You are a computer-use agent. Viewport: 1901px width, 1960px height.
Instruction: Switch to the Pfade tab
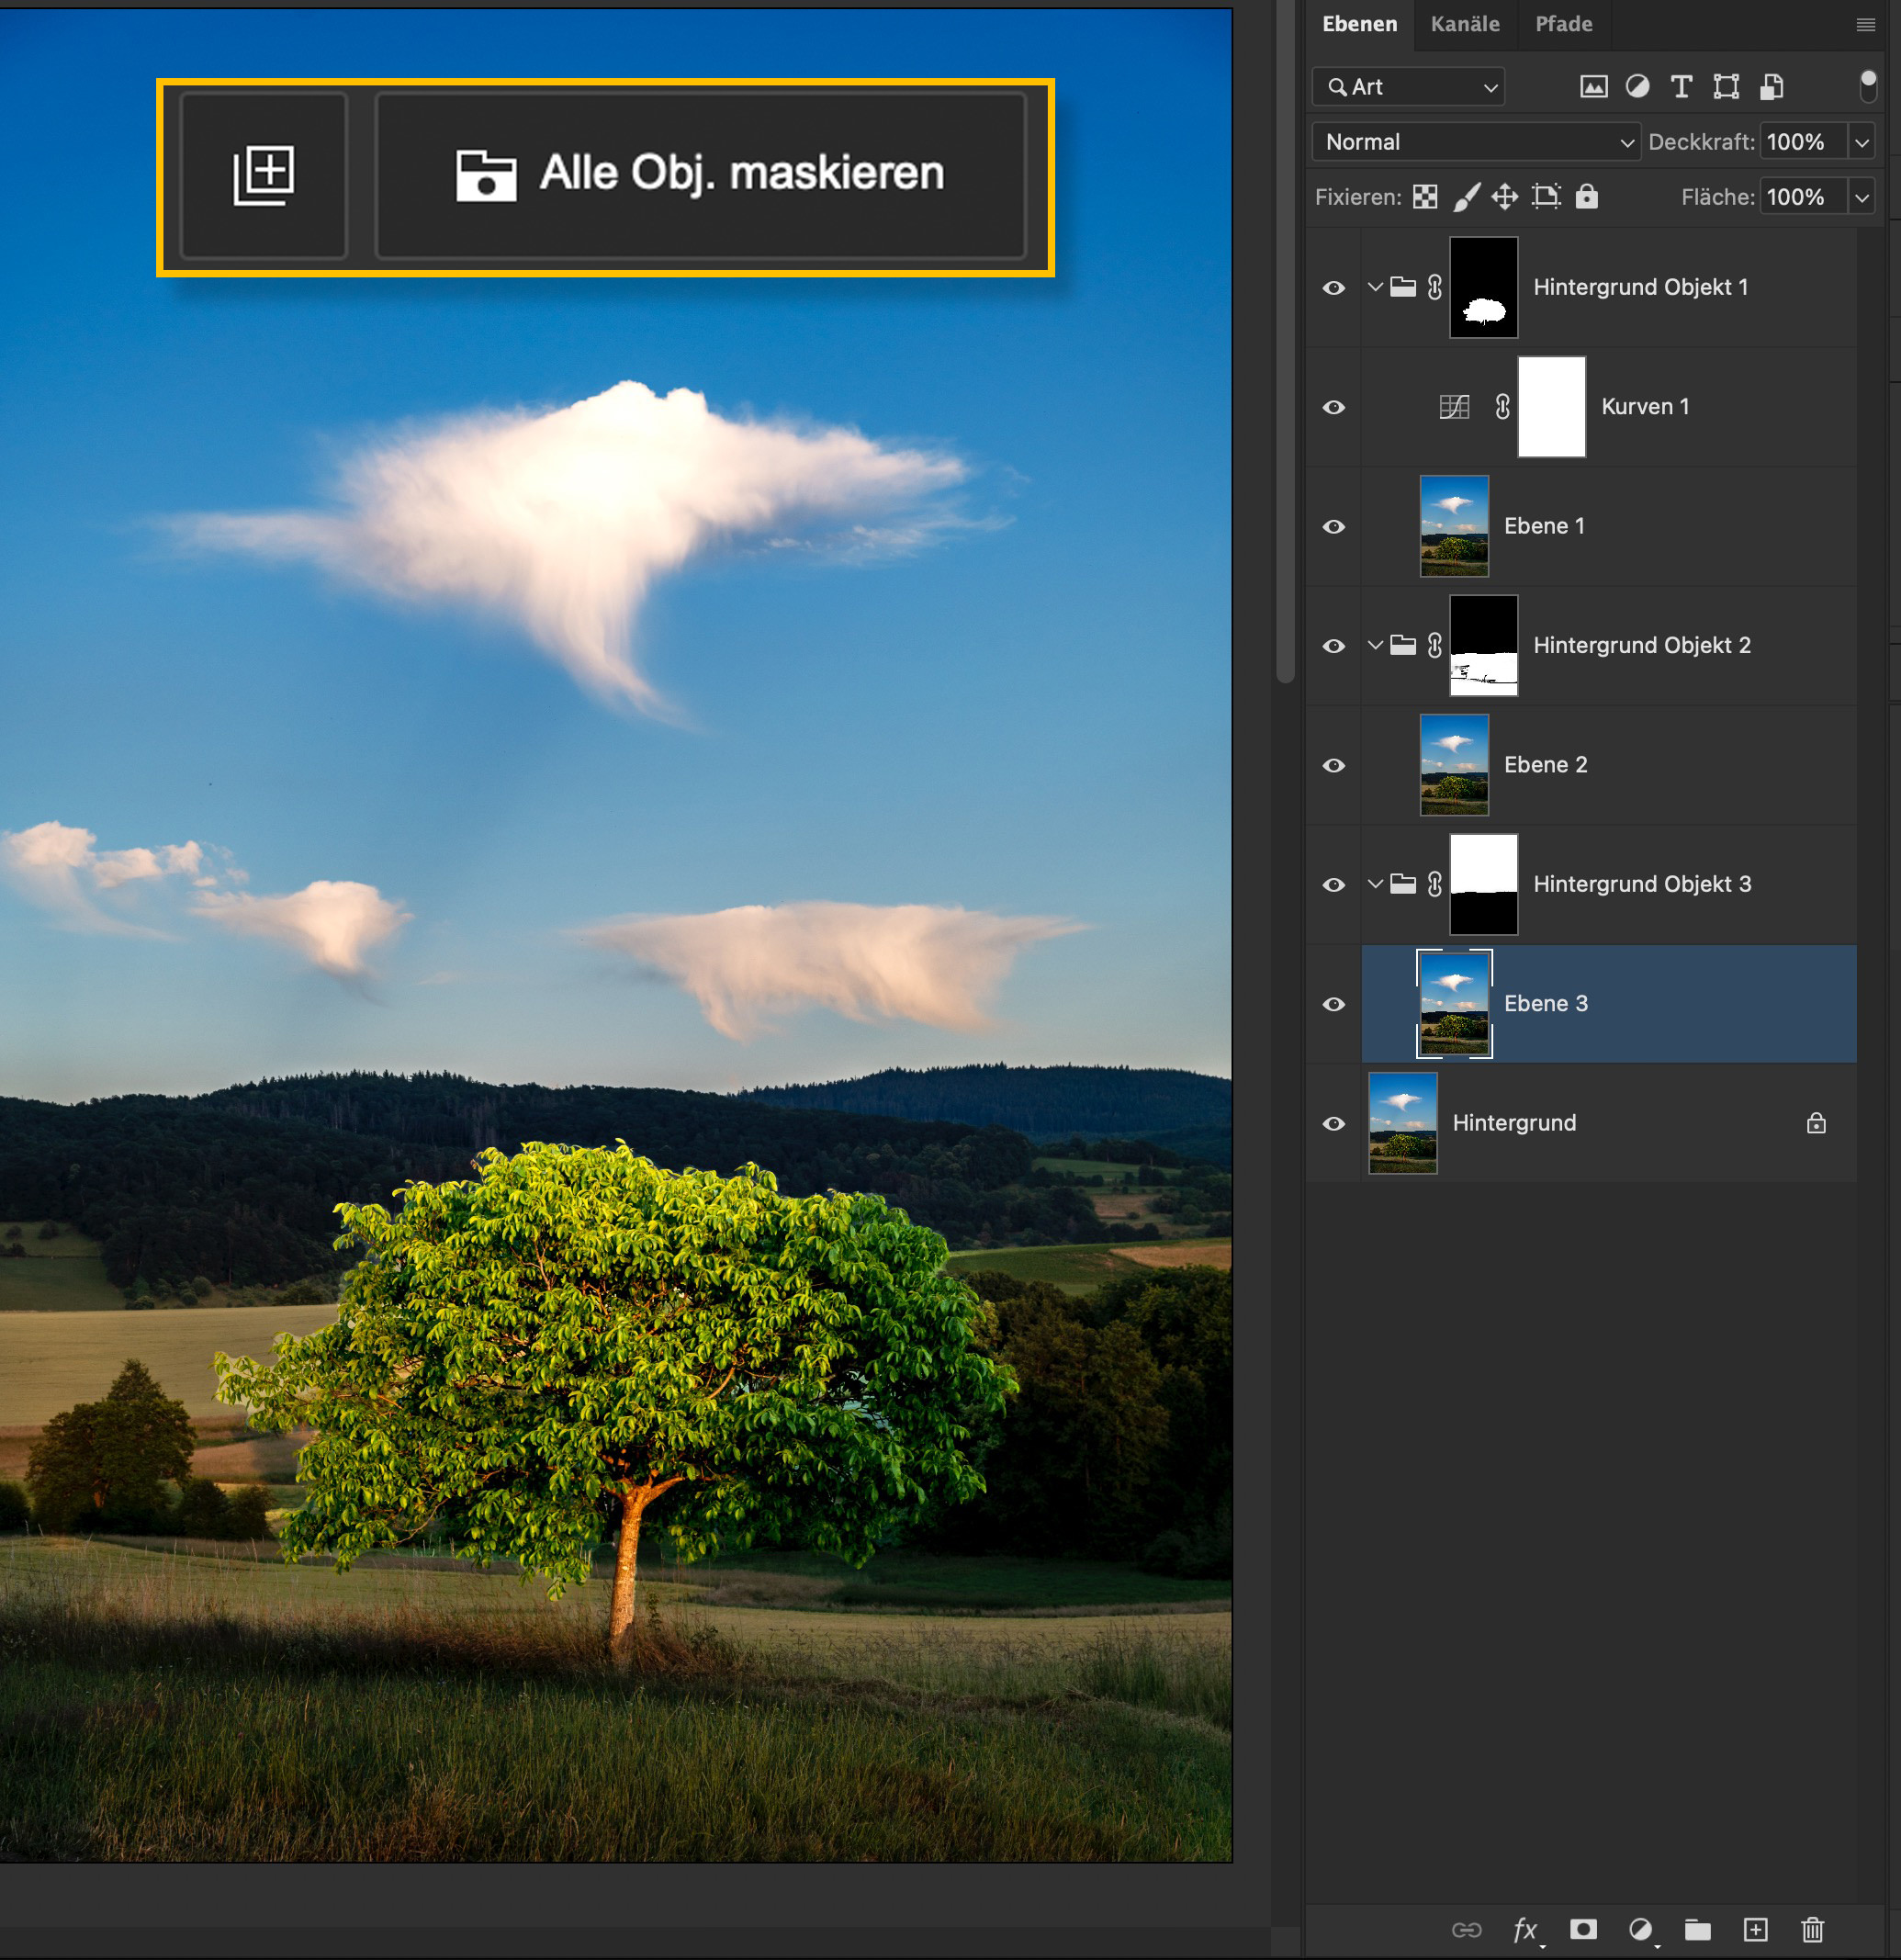click(x=1563, y=24)
